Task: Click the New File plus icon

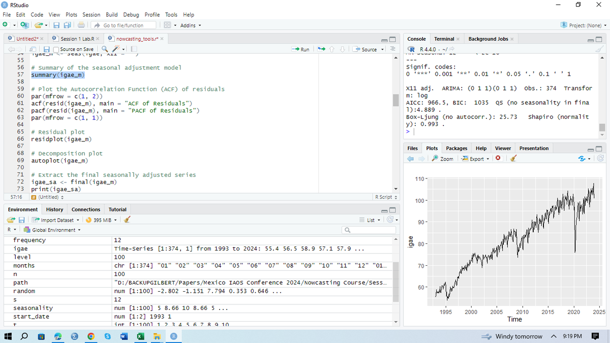Action: point(5,25)
